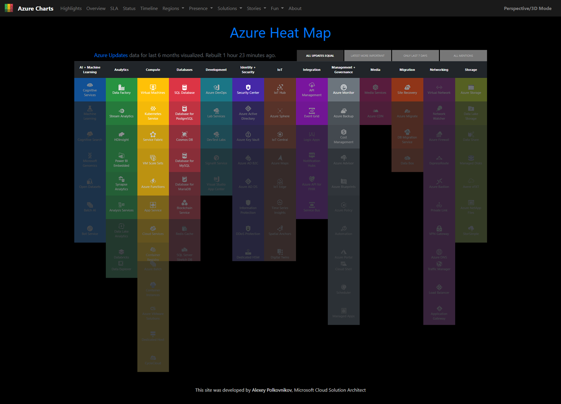
Task: Switch to All Mentions mode
Action: (463, 55)
